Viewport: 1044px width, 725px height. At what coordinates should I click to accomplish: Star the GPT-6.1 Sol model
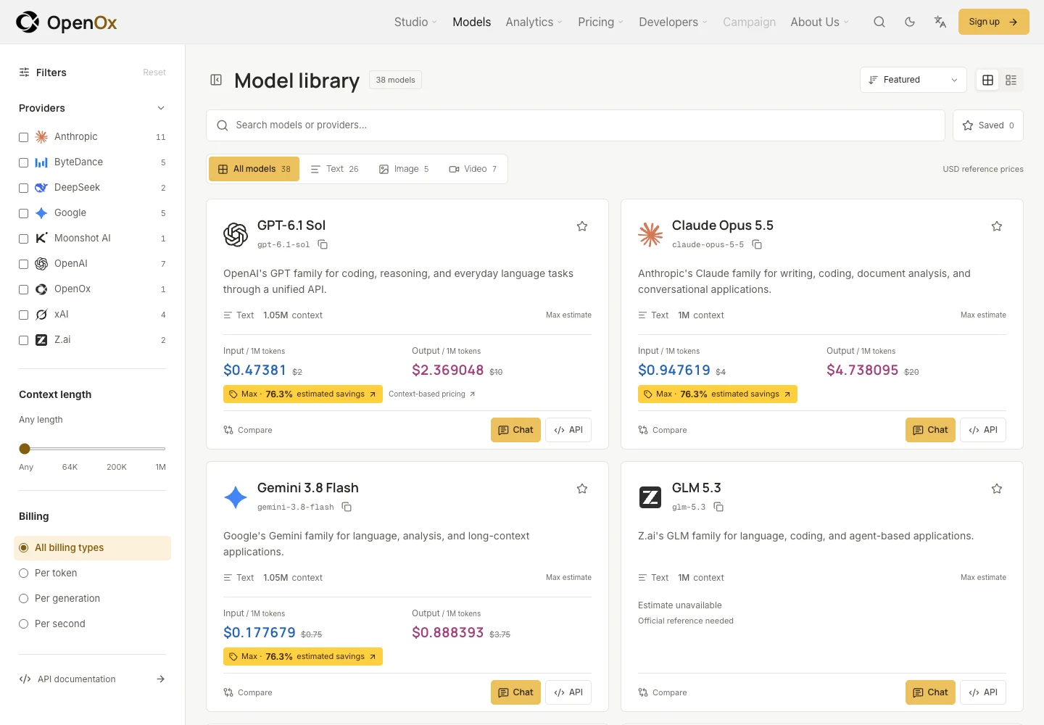(x=581, y=226)
